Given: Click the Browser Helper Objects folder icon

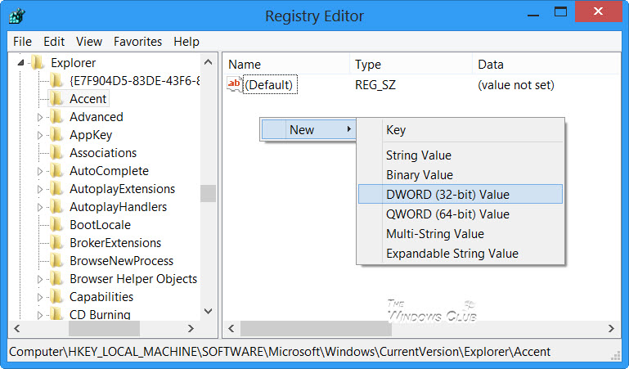Looking at the screenshot, I should [56, 279].
